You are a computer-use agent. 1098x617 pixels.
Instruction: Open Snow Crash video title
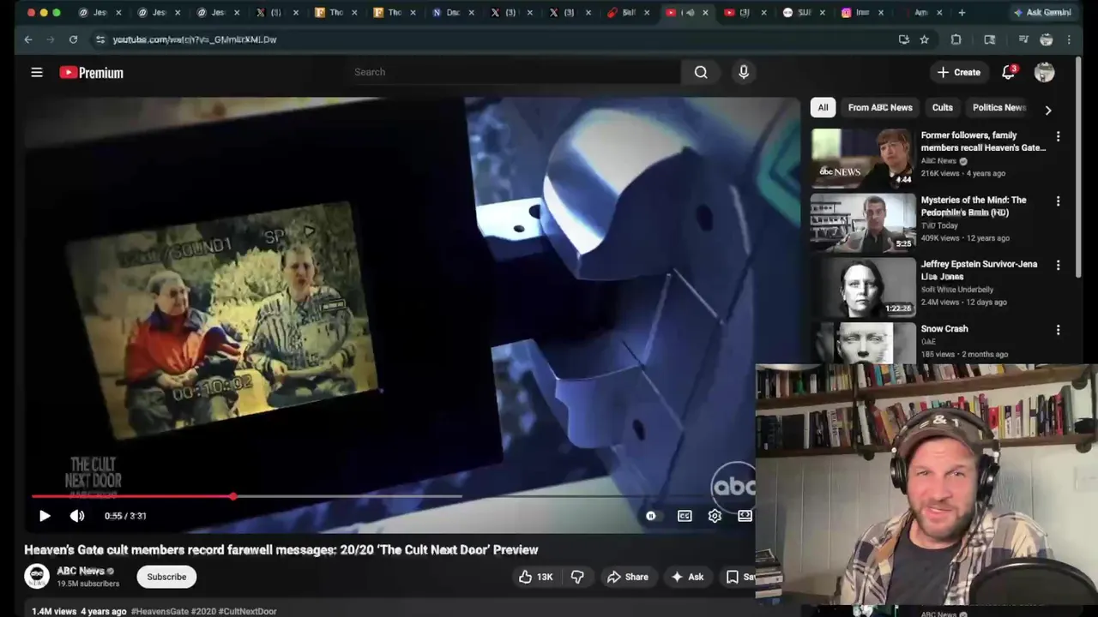(x=944, y=328)
